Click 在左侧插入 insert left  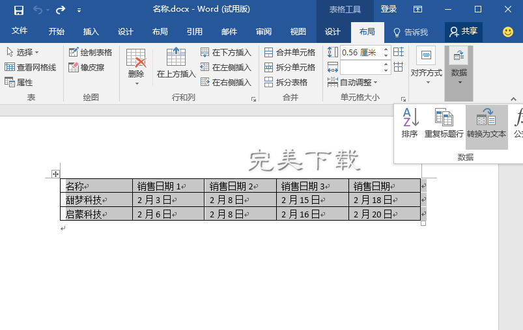click(226, 67)
